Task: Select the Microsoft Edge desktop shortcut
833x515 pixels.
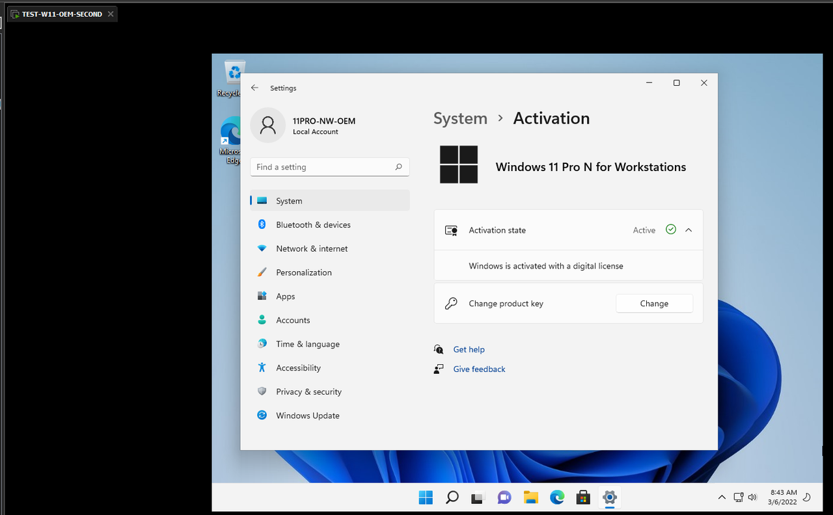Action: [230, 140]
